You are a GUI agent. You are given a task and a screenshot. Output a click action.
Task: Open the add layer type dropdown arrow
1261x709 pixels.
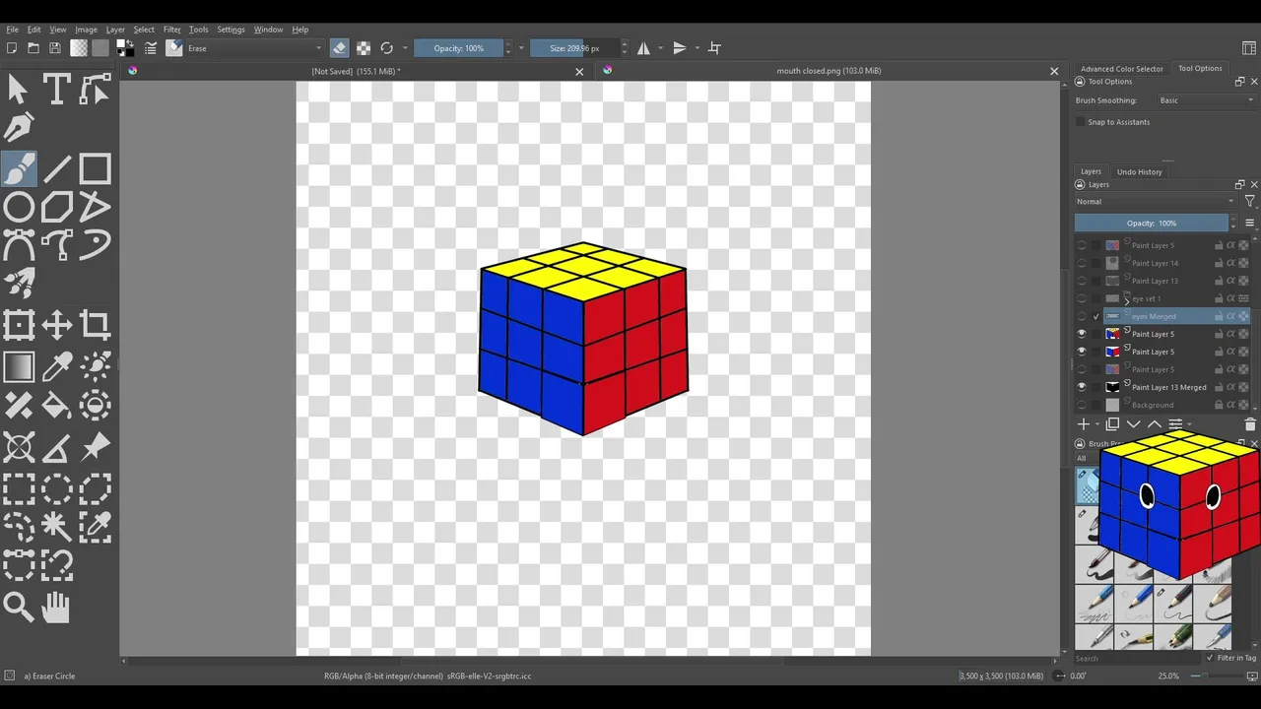click(x=1096, y=424)
